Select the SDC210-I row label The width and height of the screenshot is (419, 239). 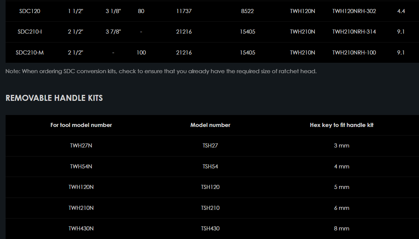coord(29,32)
